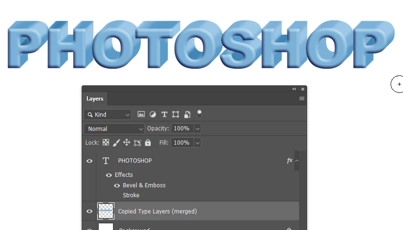Screen dimensions: 403x230
Task: Open the Kind filter dropdown
Action: coord(107,114)
